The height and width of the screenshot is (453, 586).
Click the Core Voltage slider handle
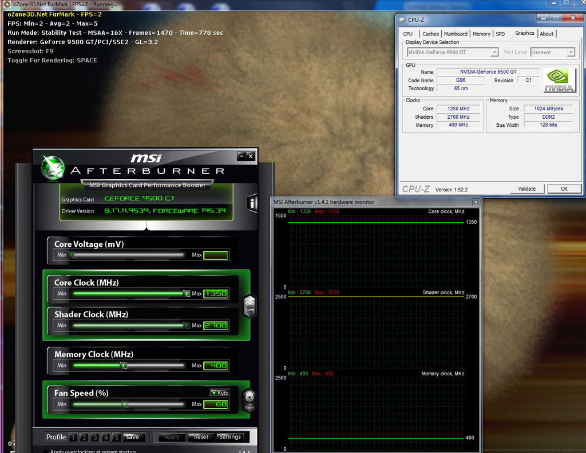(x=72, y=255)
